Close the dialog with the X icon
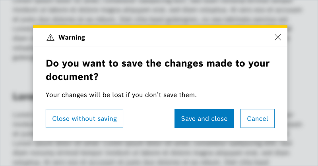318x166 pixels. (278, 37)
